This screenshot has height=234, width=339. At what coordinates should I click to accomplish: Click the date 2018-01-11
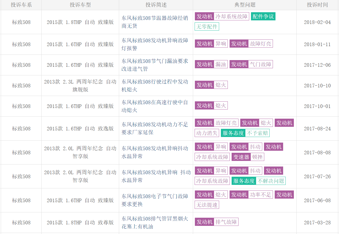(317, 44)
